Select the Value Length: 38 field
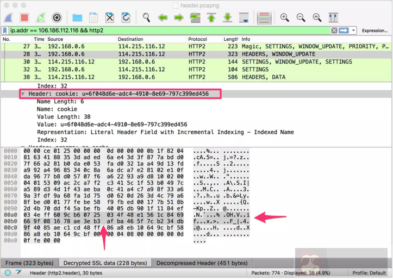Image resolution: width=393 pixels, height=279 pixels. tap(64, 117)
